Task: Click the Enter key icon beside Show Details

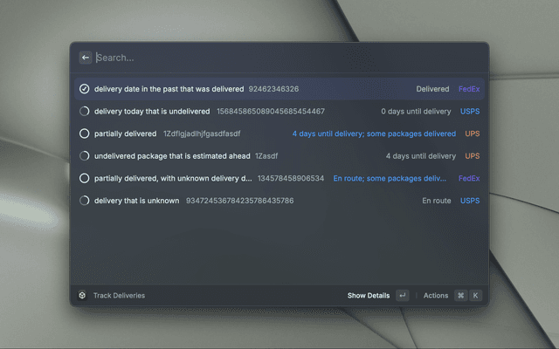Action: tap(402, 296)
